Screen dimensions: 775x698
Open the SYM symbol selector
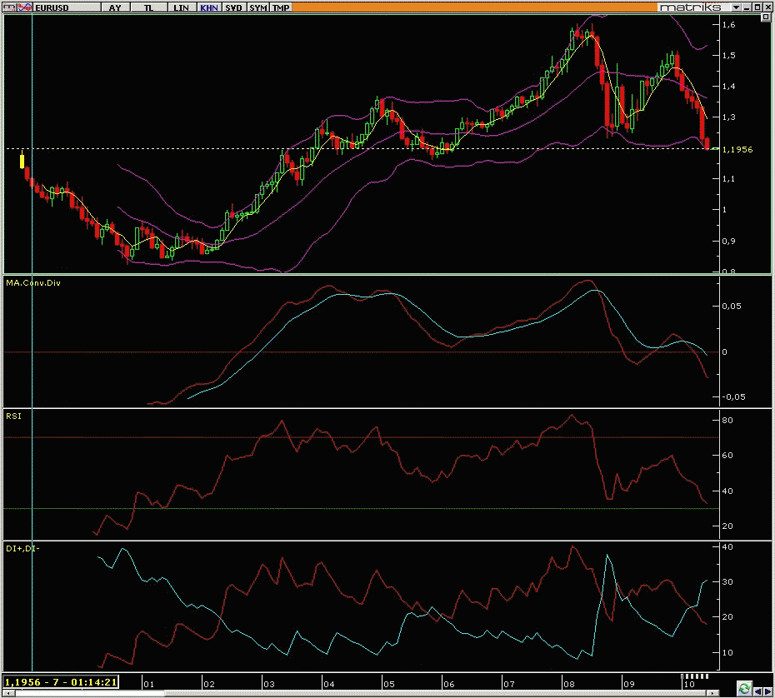click(x=258, y=7)
